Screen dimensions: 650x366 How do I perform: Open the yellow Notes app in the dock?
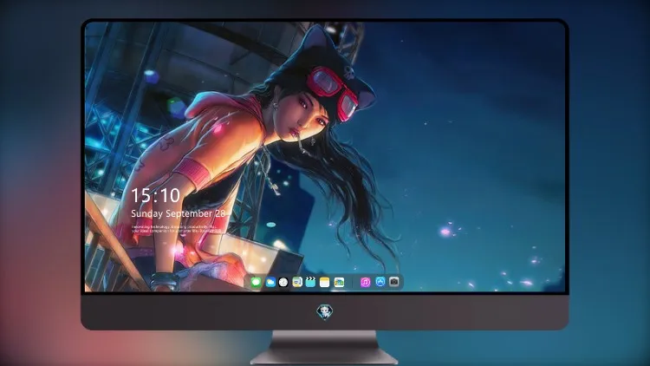tap(325, 282)
